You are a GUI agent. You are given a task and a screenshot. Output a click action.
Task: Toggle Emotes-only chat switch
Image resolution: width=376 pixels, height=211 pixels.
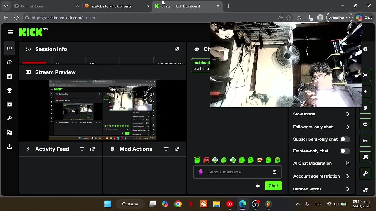pyautogui.click(x=345, y=151)
